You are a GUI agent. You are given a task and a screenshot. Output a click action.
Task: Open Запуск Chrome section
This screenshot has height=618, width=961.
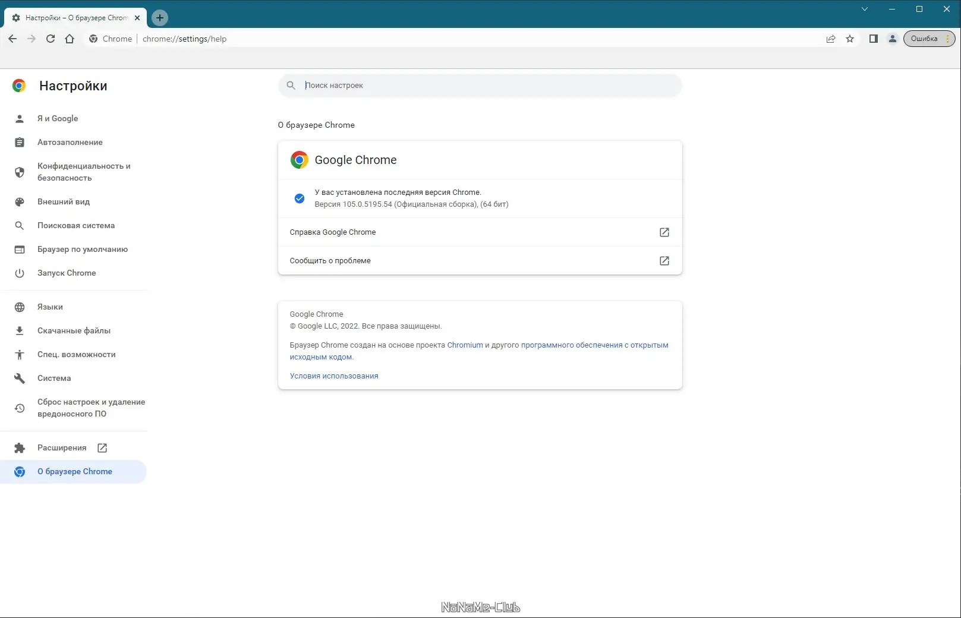74,273
